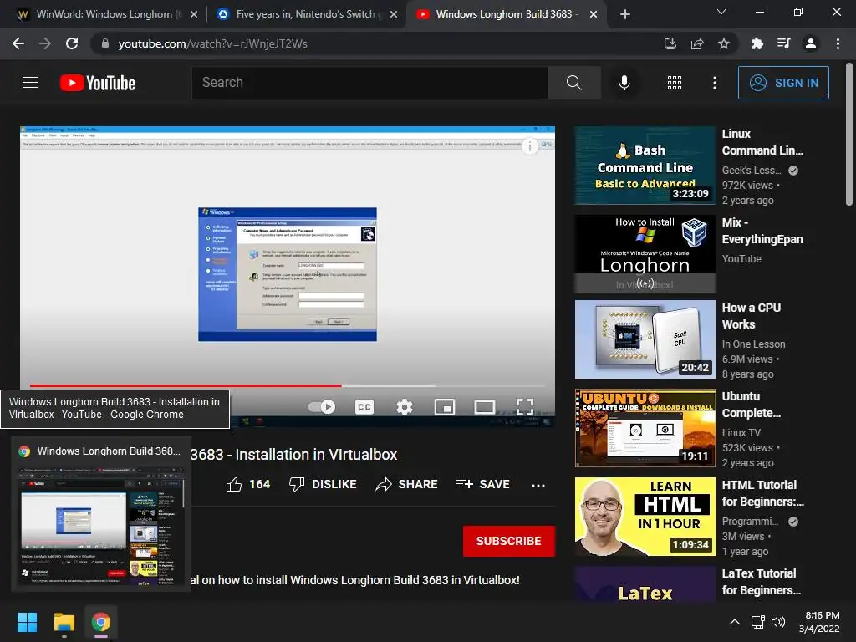
Task: Open the YouTube apps grid
Action: pyautogui.click(x=675, y=83)
